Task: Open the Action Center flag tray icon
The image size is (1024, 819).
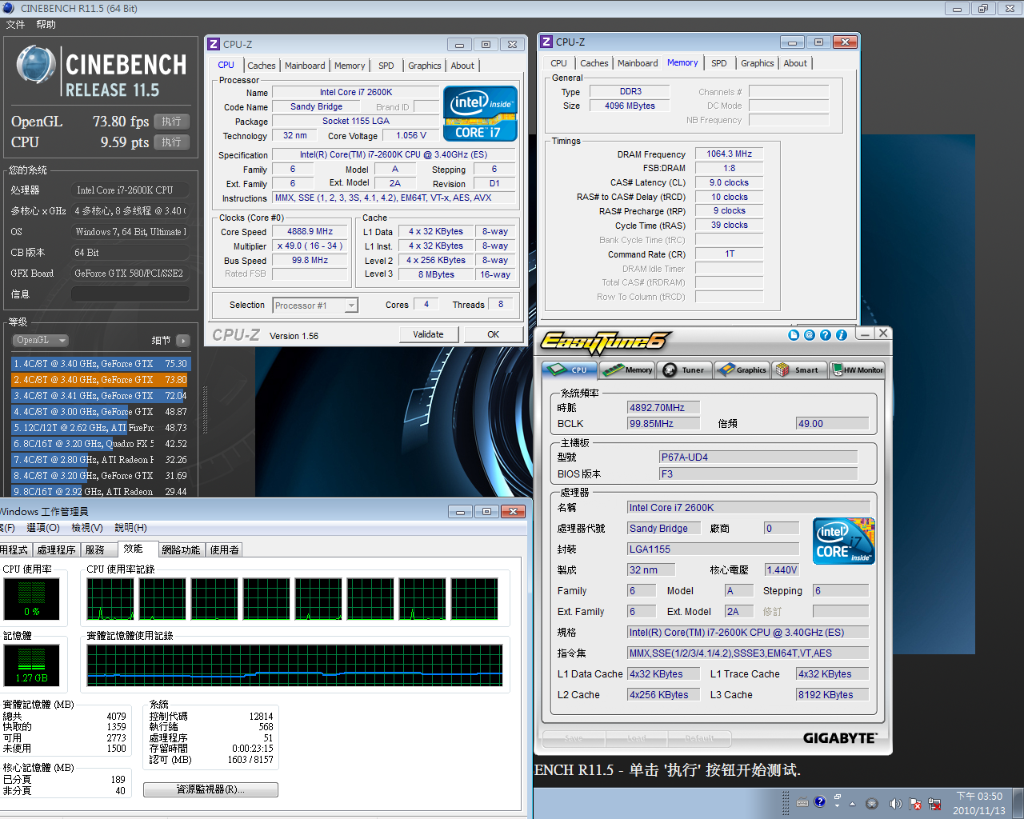Action: coord(914,804)
